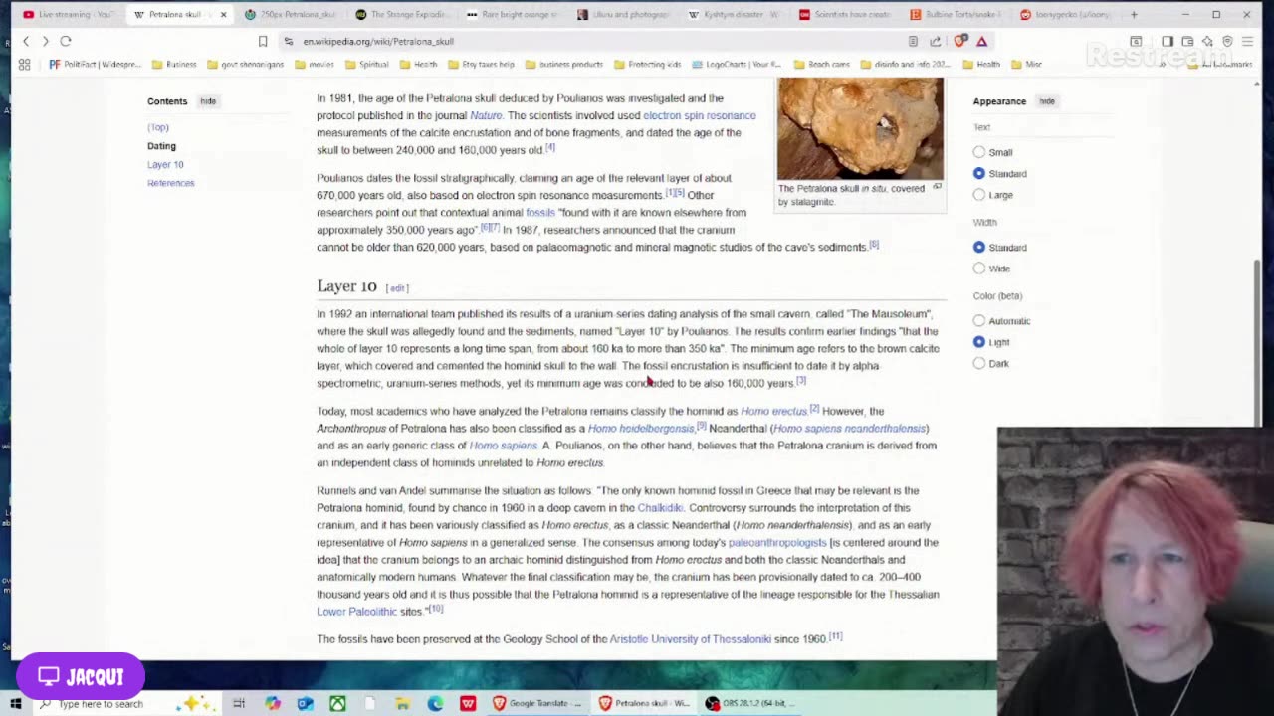Image resolution: width=1274 pixels, height=716 pixels.
Task: Open the Protecting kids bookmarks folder
Action: point(648,64)
